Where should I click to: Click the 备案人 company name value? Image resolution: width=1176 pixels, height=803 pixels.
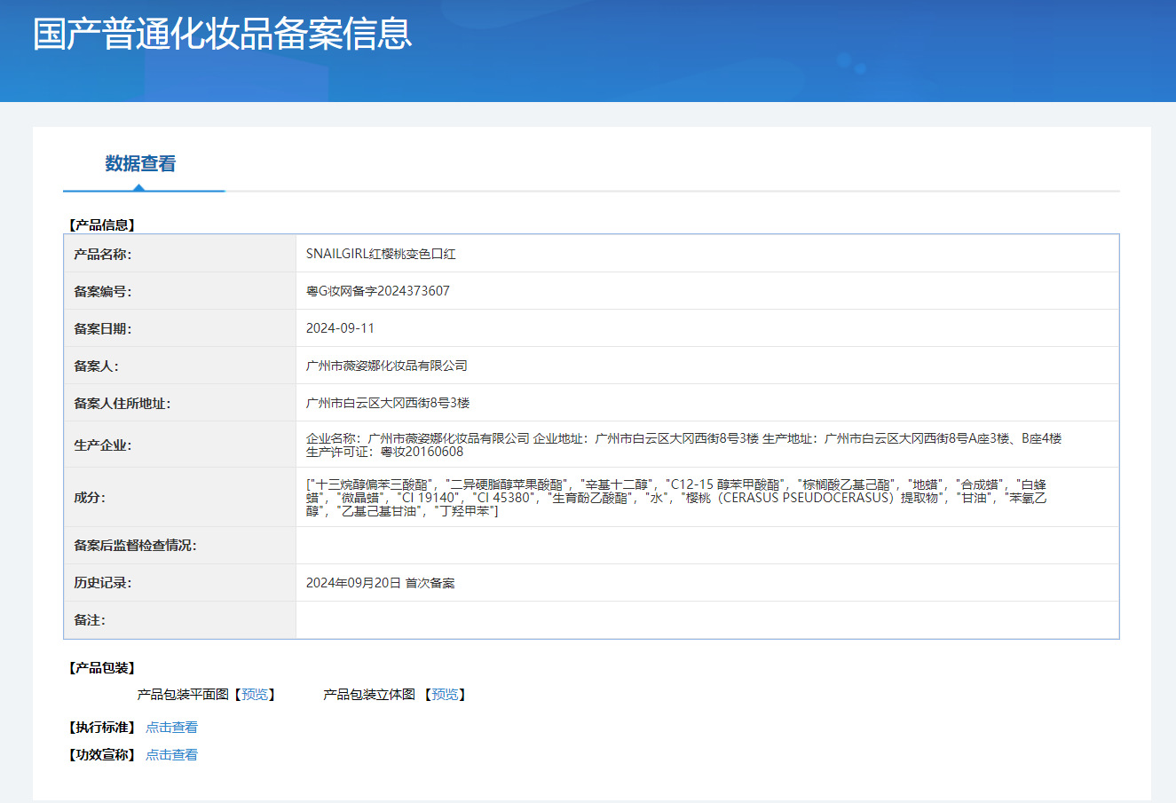coord(386,366)
